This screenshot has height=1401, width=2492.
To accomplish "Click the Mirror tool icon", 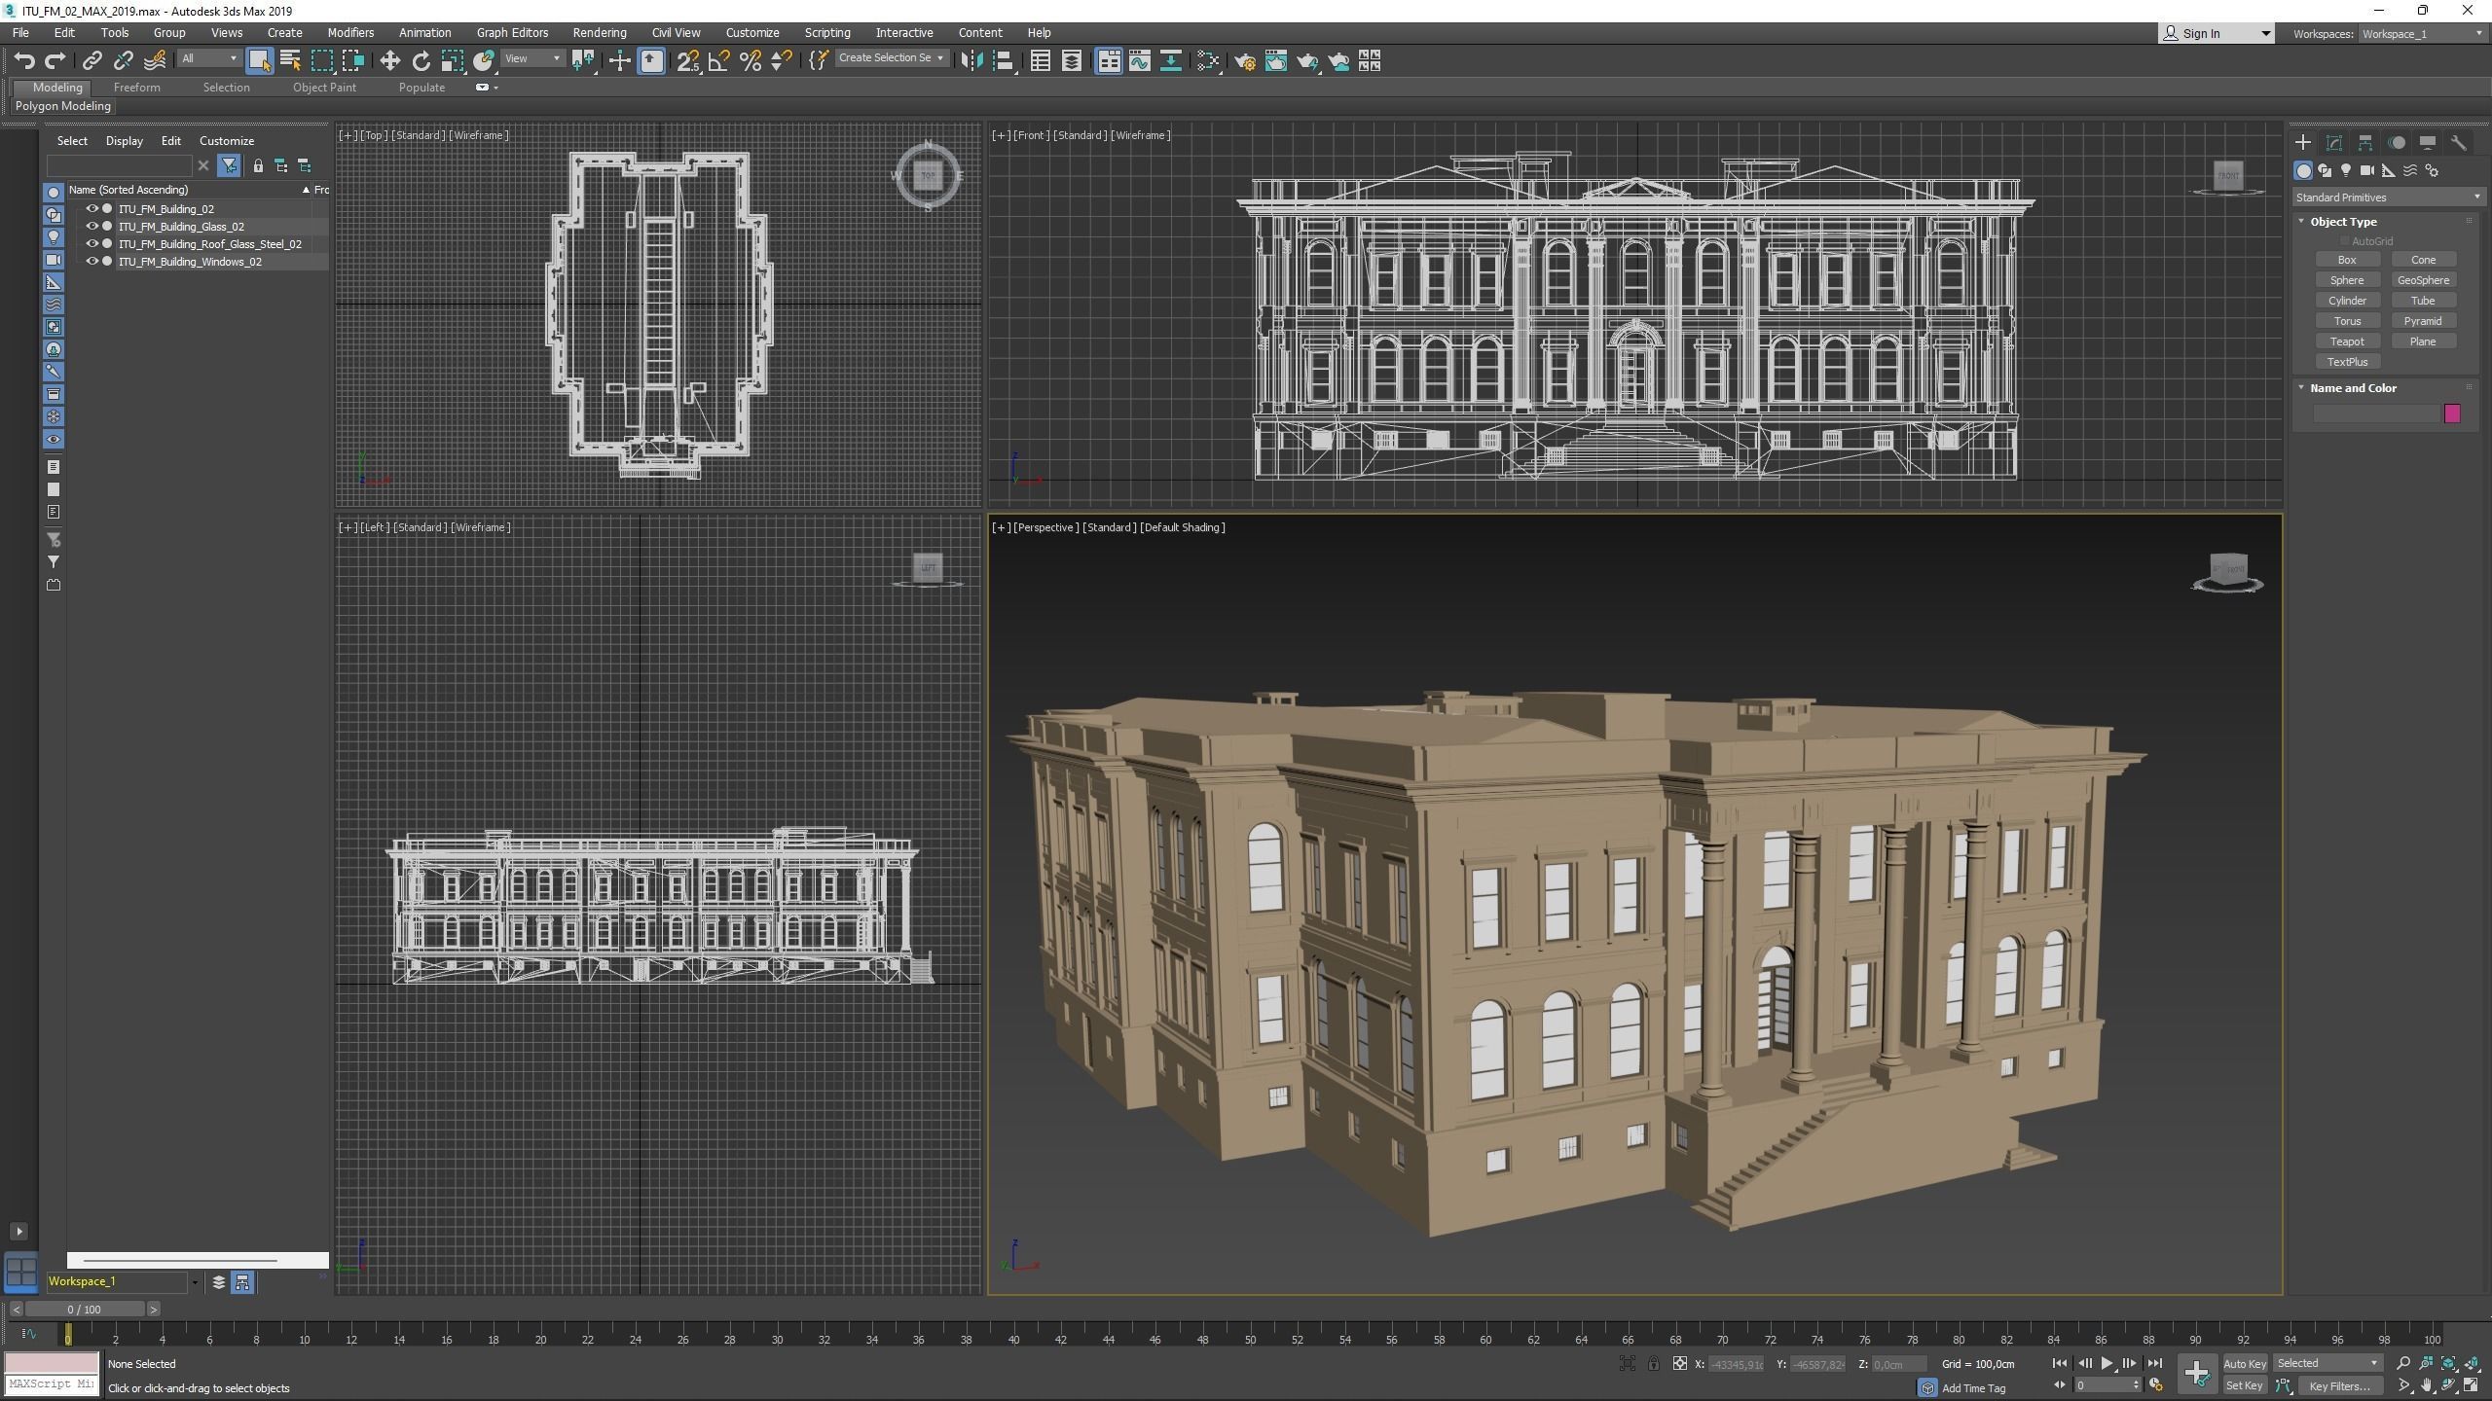I will click(x=971, y=61).
